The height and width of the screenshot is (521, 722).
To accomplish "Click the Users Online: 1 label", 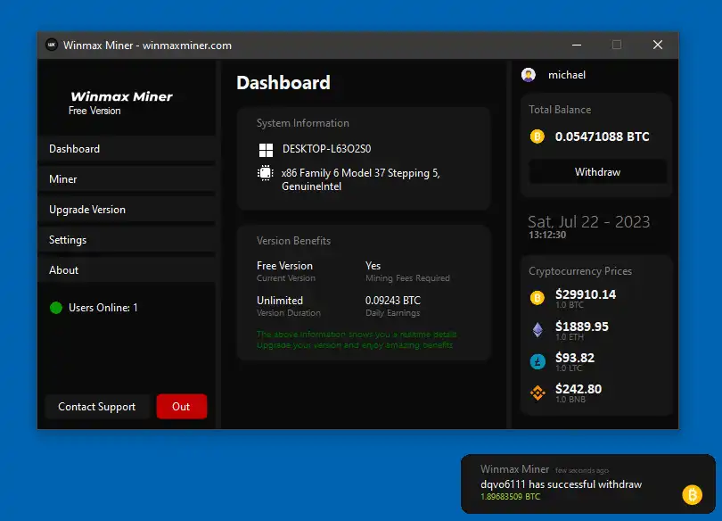I will coord(103,308).
